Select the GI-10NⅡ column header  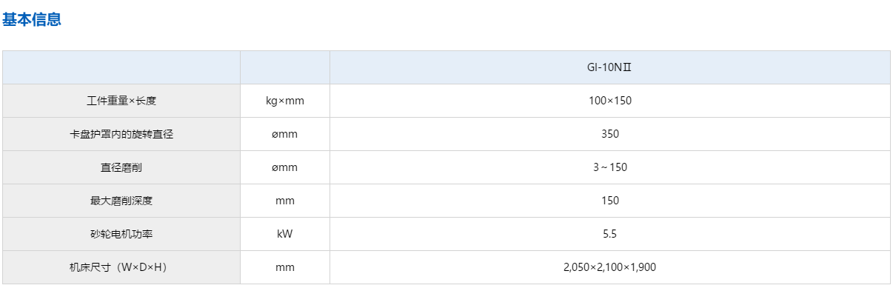[610, 67]
